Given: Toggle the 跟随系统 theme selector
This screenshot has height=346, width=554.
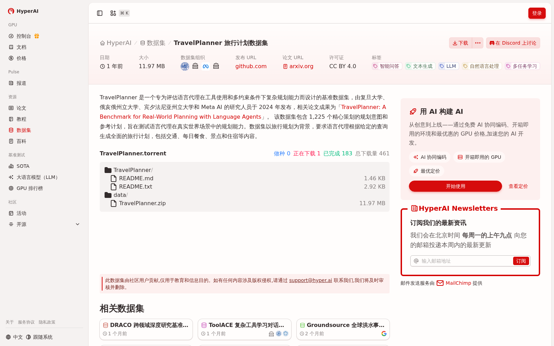Looking at the screenshot, I should 39,337.
